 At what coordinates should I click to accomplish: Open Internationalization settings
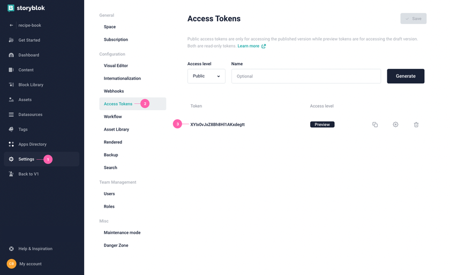coord(122,78)
